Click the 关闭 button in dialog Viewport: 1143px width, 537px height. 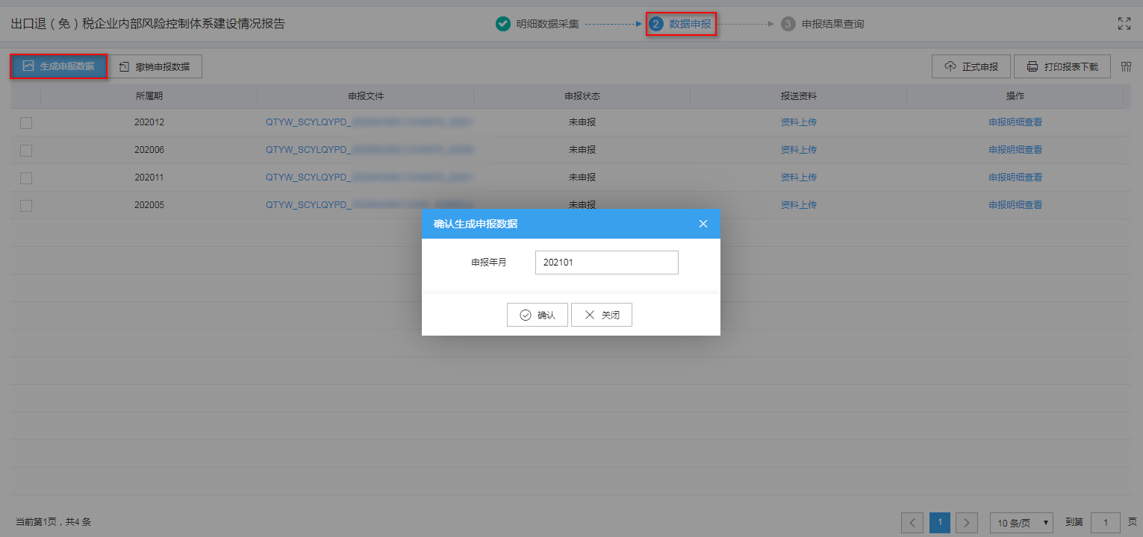coord(602,315)
